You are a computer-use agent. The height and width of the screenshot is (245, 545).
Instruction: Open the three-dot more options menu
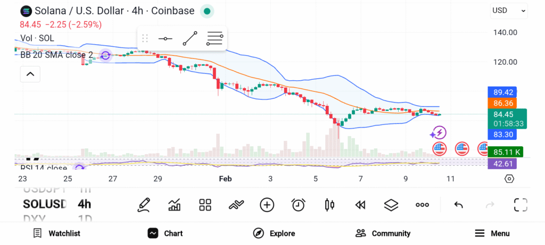(422, 205)
